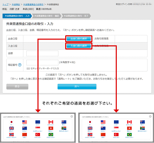154x143 pixels.
Task: Go to 外貨預金 breadcrumb link
Action: coord(15,5)
